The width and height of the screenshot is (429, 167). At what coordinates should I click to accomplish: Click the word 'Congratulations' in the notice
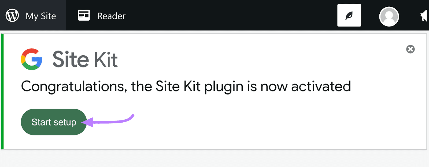[x=72, y=87]
